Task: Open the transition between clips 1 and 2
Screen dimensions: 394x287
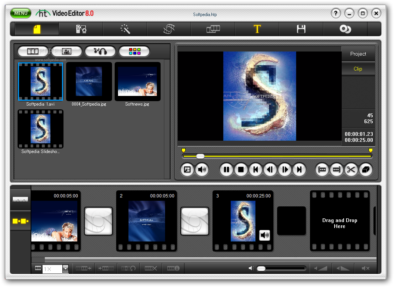Action: point(98,221)
